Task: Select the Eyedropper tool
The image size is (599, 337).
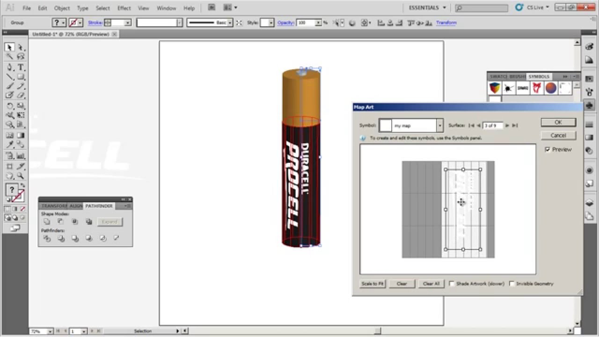Action: (10, 145)
